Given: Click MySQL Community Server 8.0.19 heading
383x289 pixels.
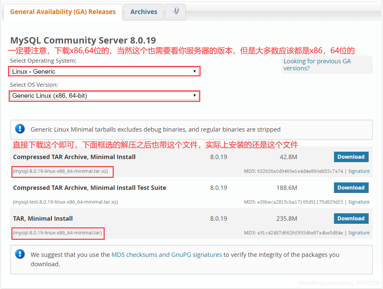Looking at the screenshot, I should click(x=83, y=40).
